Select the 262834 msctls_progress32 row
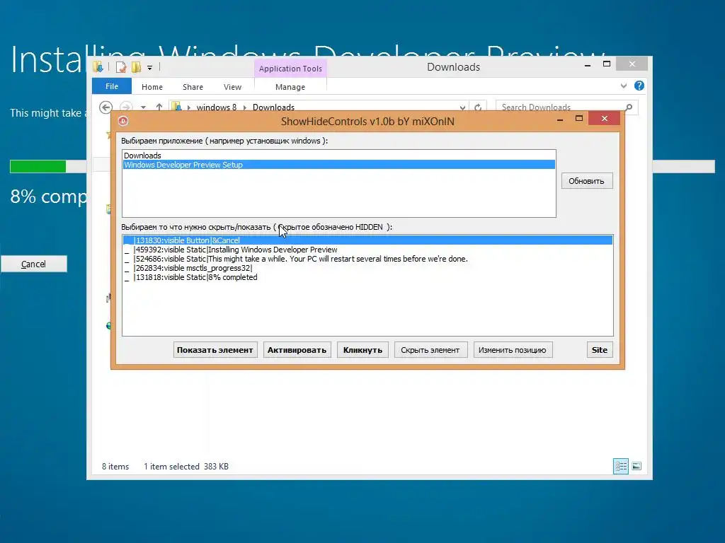 367,268
